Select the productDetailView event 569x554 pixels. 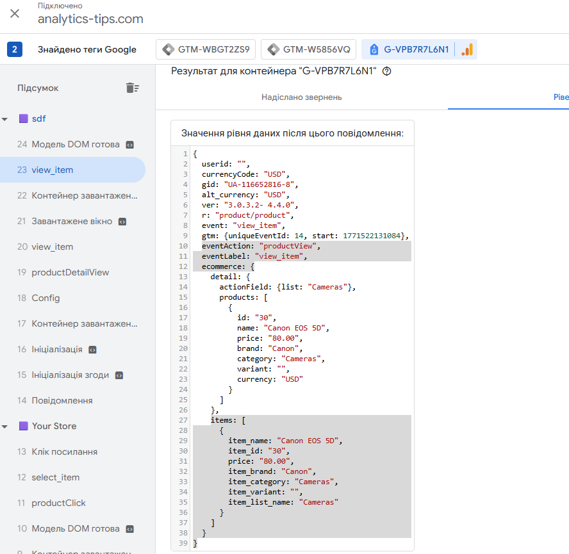(70, 272)
